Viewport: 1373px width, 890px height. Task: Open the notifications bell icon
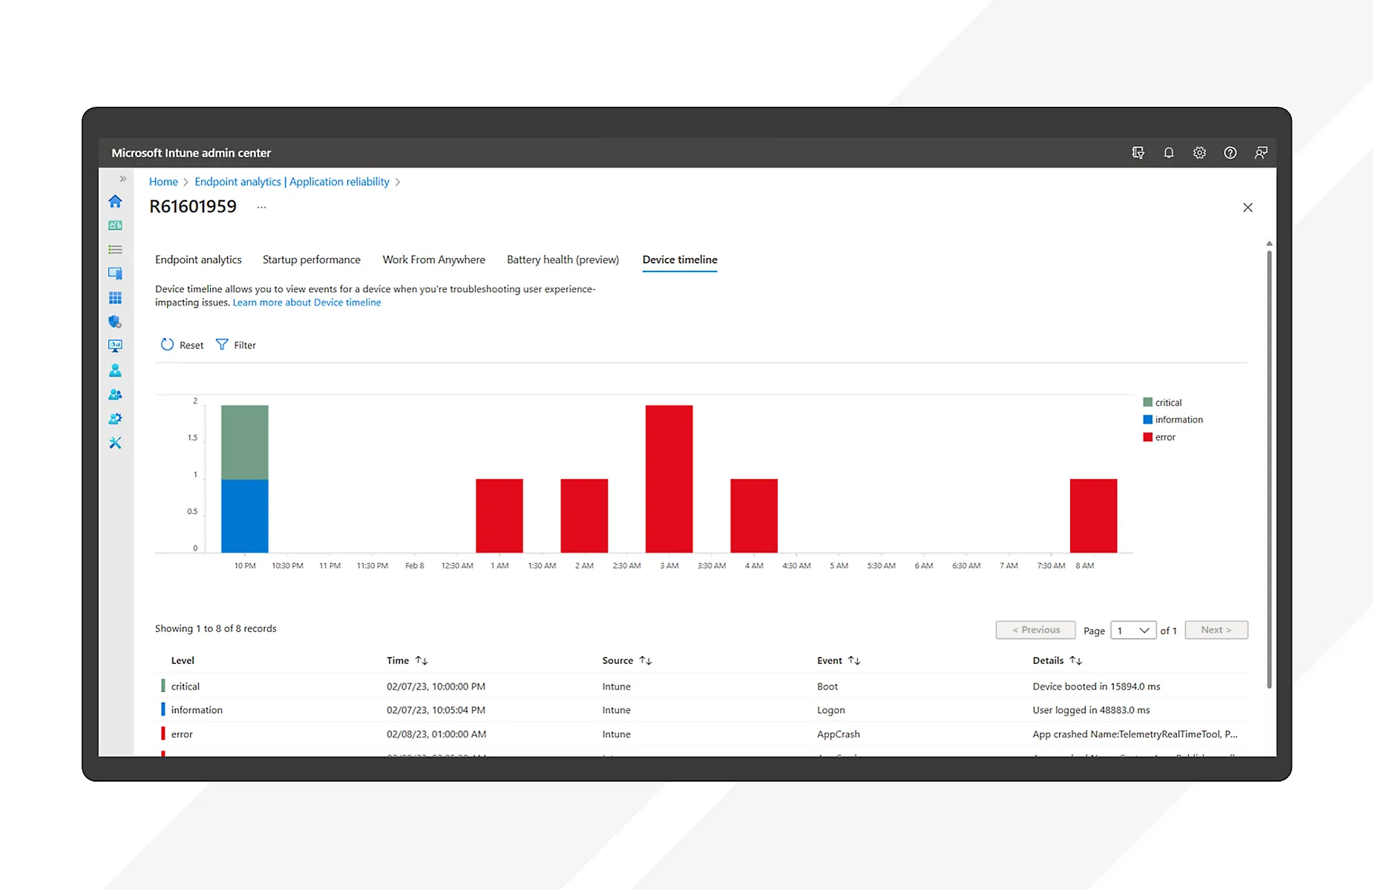tap(1169, 153)
